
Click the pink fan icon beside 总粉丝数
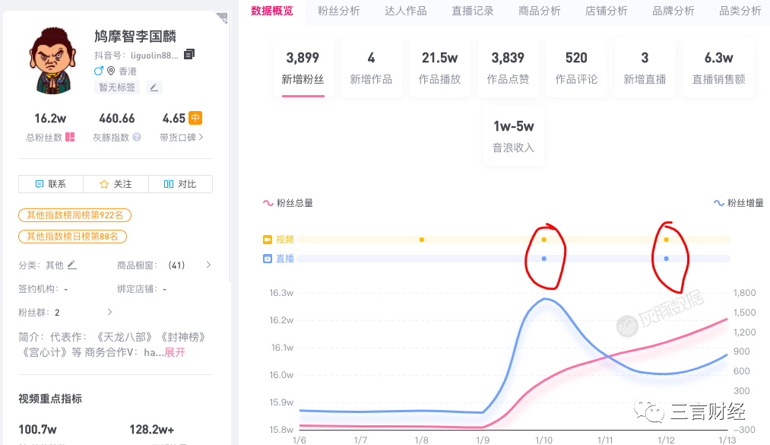click(x=69, y=138)
